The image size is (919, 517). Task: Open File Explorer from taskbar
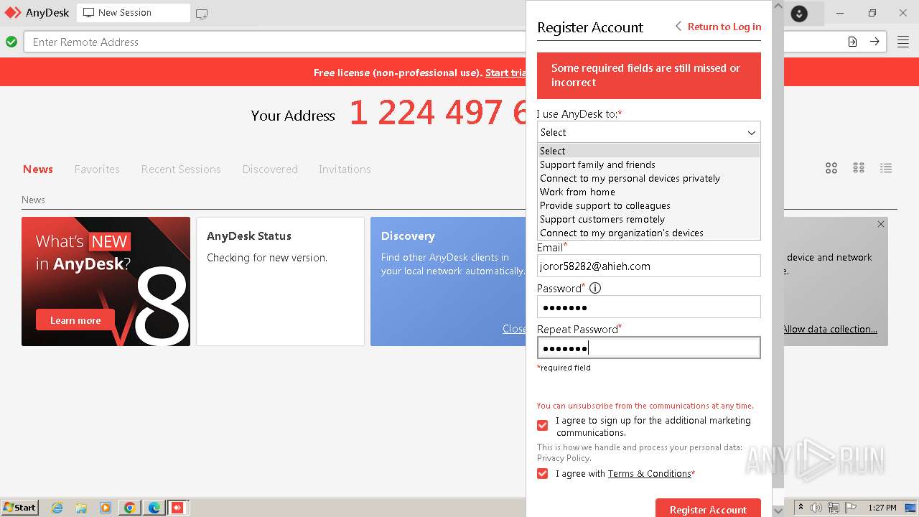point(81,508)
